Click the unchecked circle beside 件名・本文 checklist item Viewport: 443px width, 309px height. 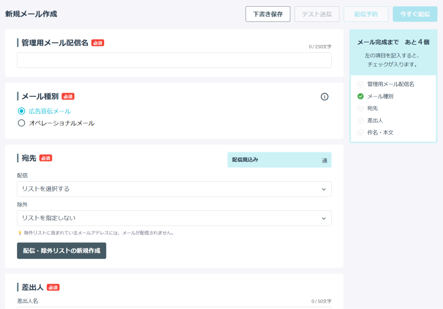click(360, 133)
